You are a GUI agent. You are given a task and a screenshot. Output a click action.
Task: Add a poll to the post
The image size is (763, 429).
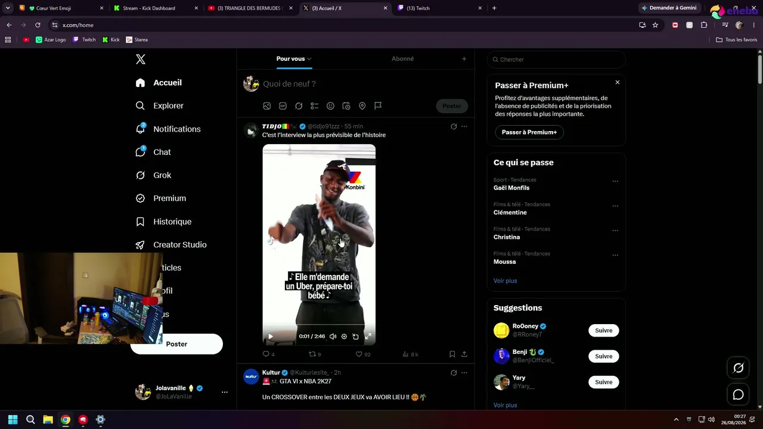[x=315, y=106]
